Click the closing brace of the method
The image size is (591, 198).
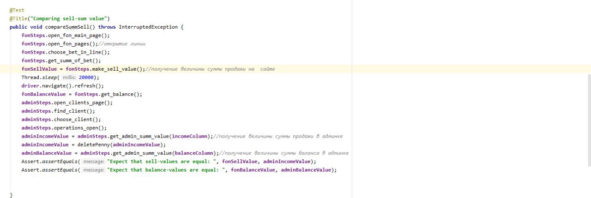(11, 195)
